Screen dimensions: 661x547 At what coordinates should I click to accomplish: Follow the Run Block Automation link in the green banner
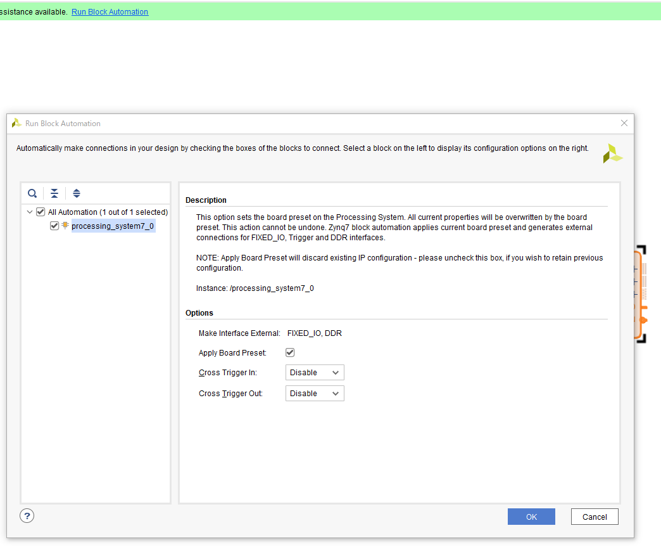pyautogui.click(x=110, y=12)
